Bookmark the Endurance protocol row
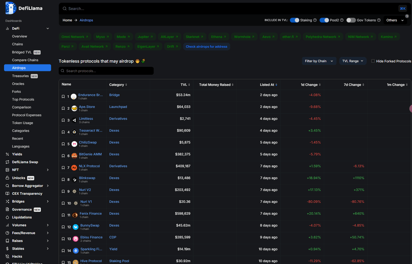412x264 pixels. pyautogui.click(x=63, y=96)
